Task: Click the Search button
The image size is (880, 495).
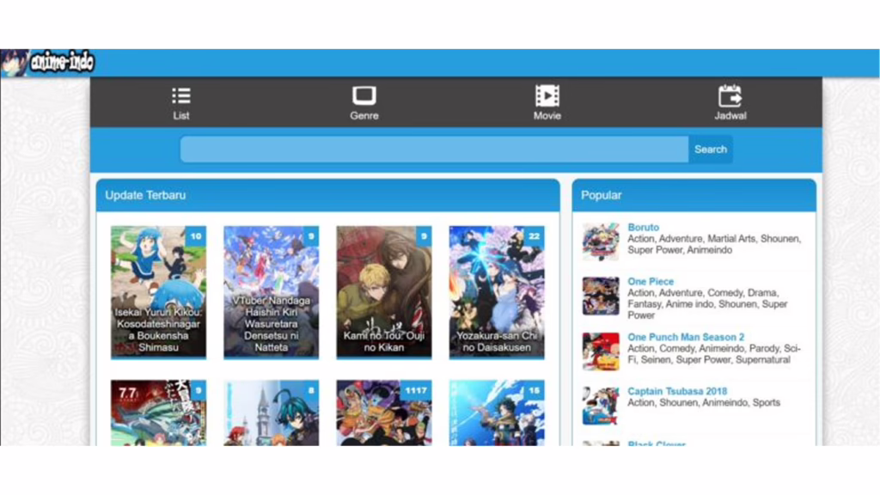Action: click(711, 150)
